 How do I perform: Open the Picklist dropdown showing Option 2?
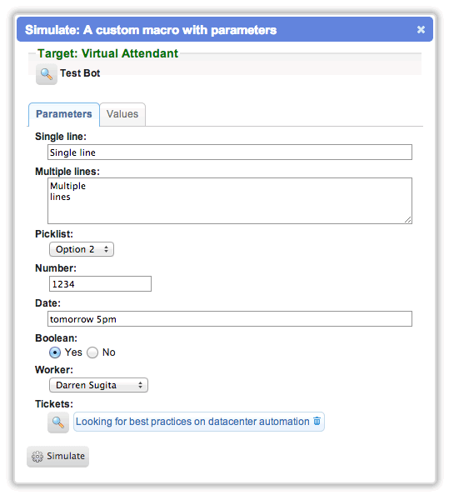tap(82, 249)
